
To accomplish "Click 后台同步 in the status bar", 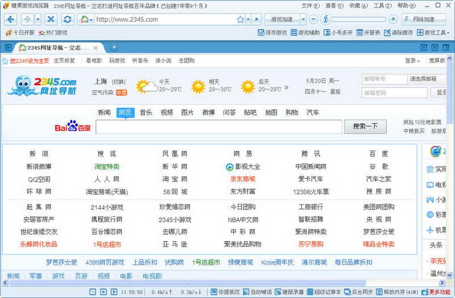I will [358, 292].
